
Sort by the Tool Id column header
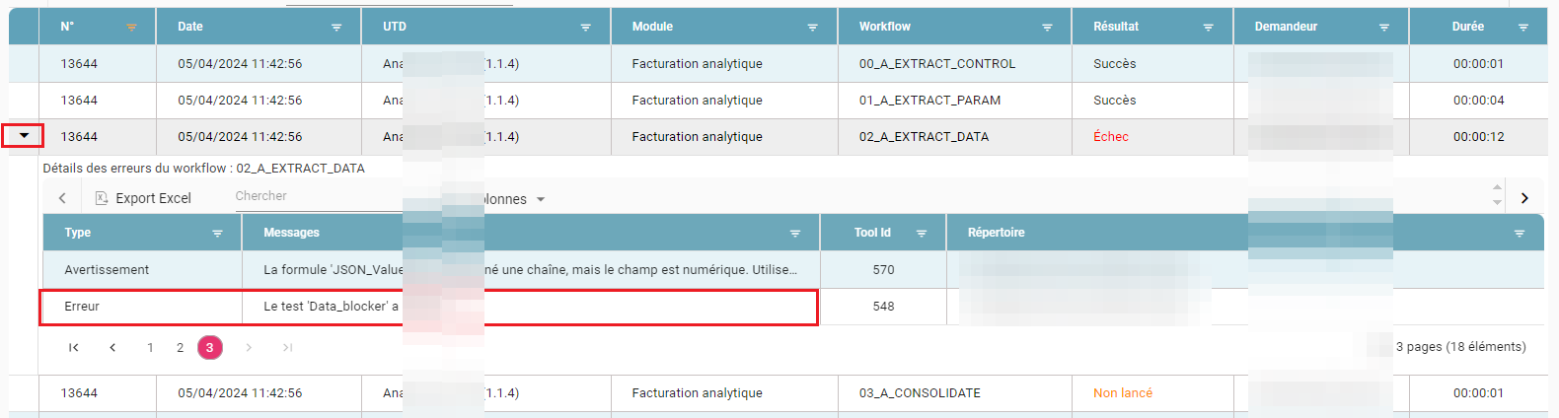click(x=872, y=233)
